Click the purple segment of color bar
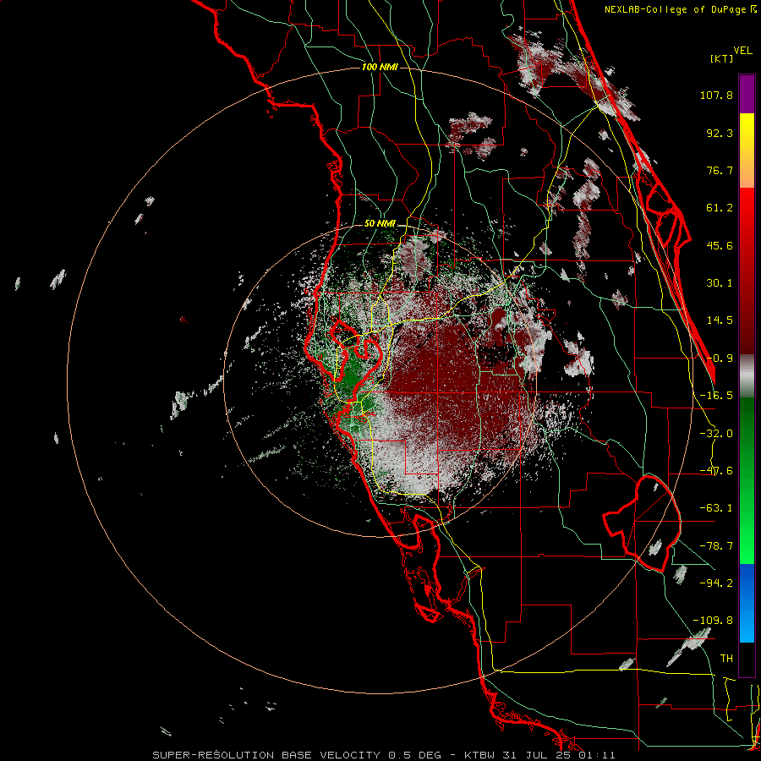This screenshot has width=761, height=761. (747, 94)
